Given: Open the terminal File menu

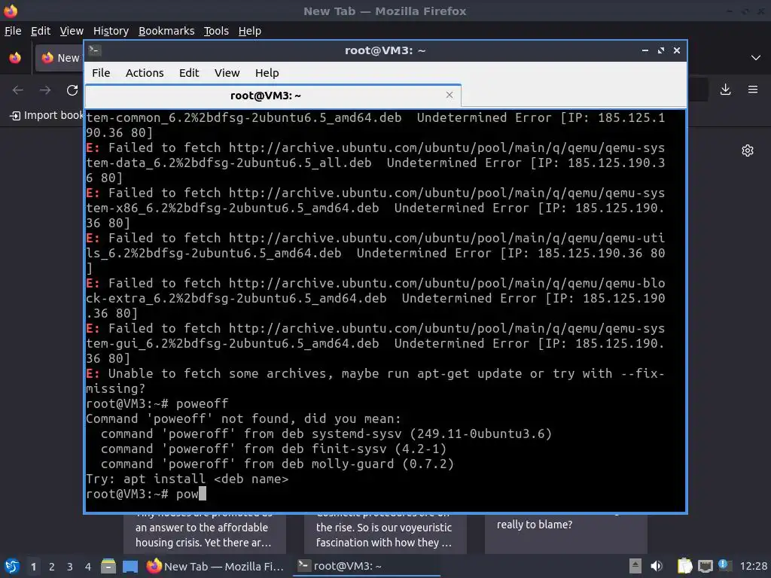Looking at the screenshot, I should [101, 73].
